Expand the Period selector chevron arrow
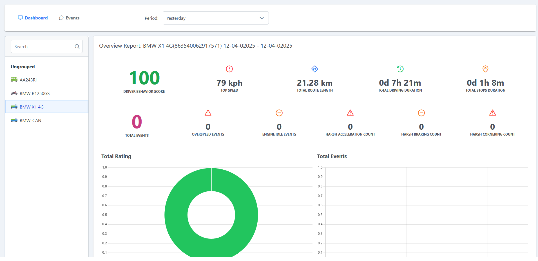The width and height of the screenshot is (538, 261). [x=262, y=18]
